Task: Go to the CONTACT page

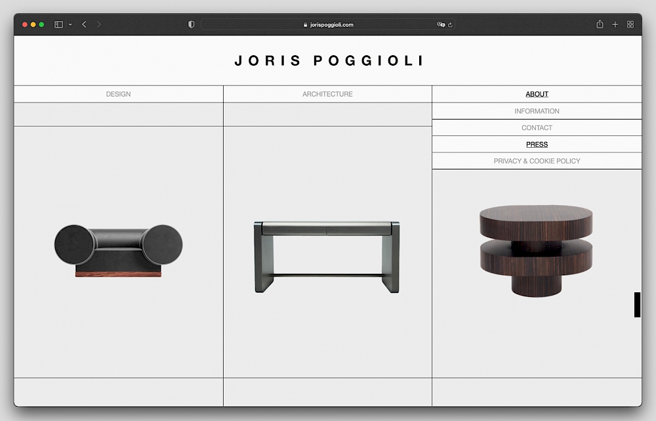Action: click(x=537, y=127)
